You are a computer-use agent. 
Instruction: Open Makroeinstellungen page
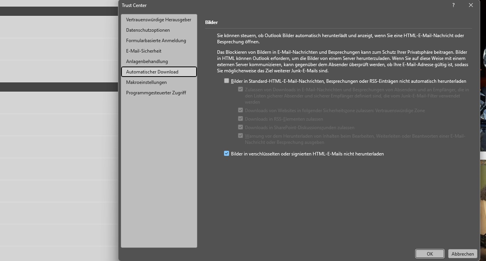pyautogui.click(x=159, y=82)
